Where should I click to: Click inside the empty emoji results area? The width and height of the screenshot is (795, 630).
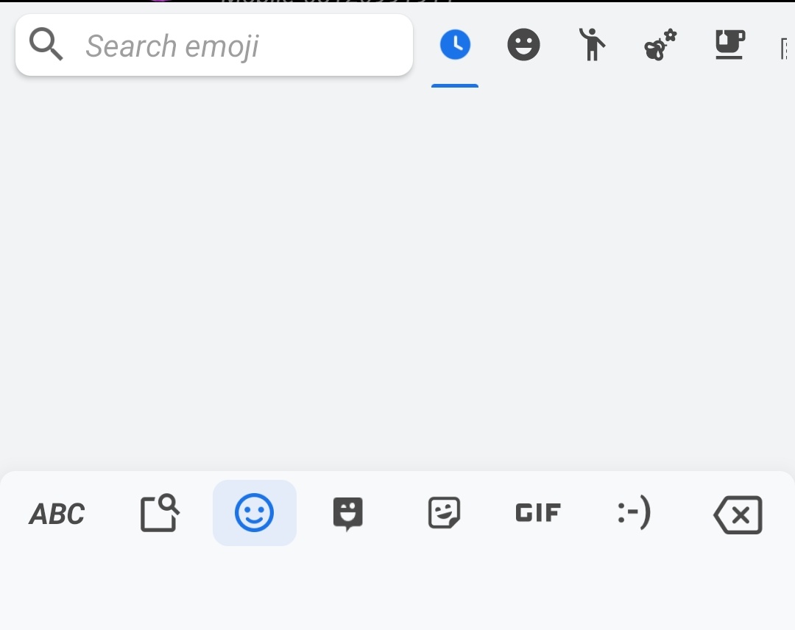coord(397,280)
